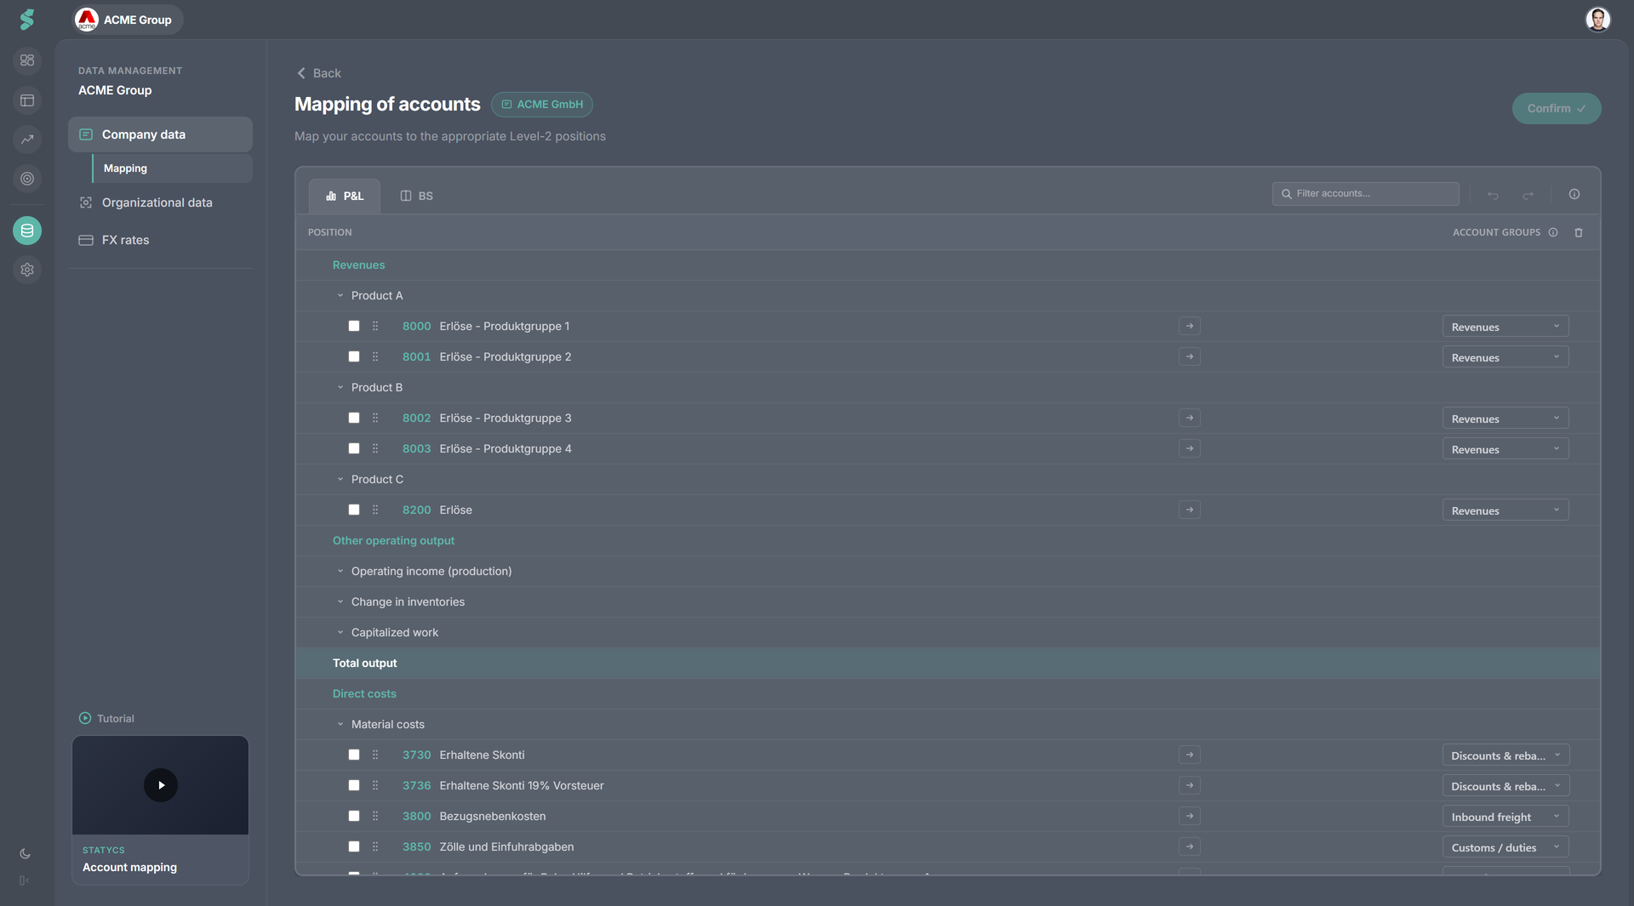
Task: Open the dashboard grid icon in sidebar
Action: tap(27, 60)
